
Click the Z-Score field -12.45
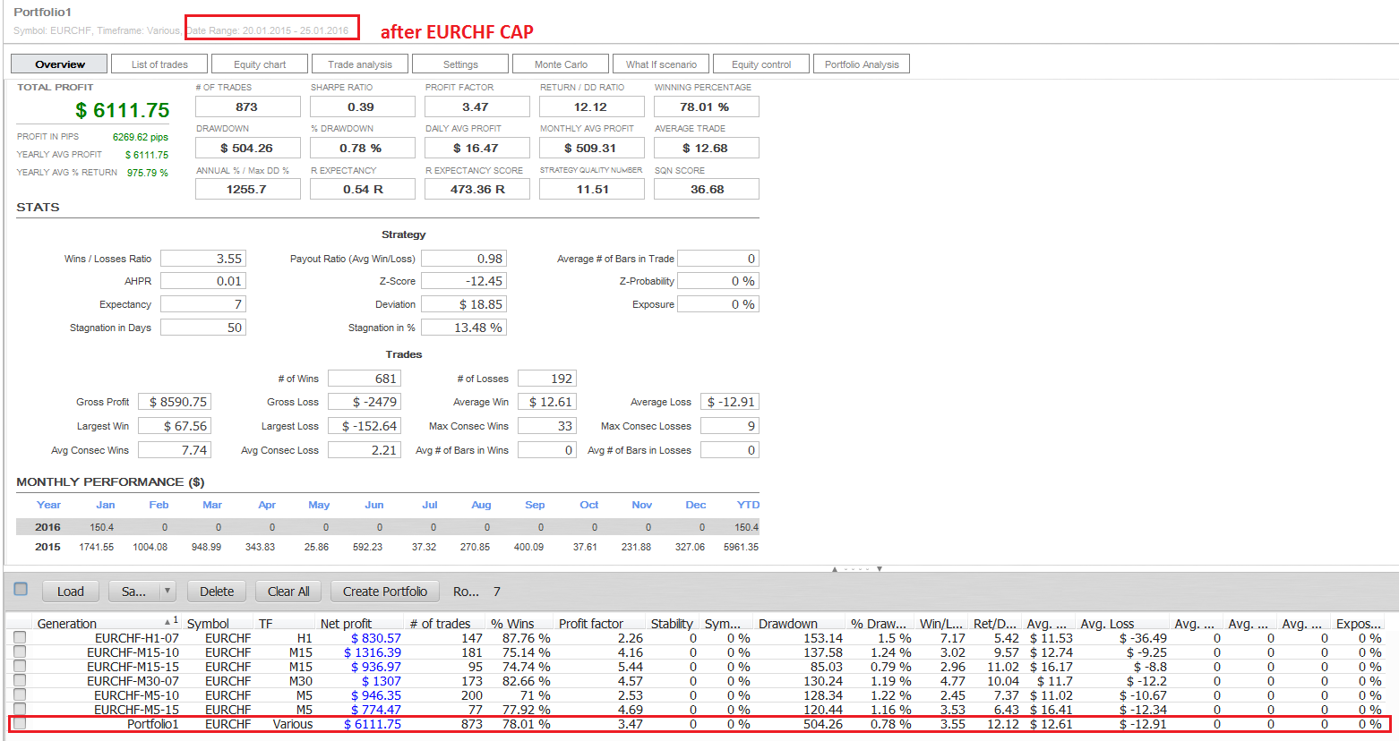click(x=463, y=281)
